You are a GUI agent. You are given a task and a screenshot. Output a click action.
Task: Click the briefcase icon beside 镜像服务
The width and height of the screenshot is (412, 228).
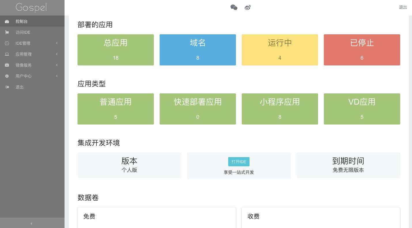tap(7, 65)
